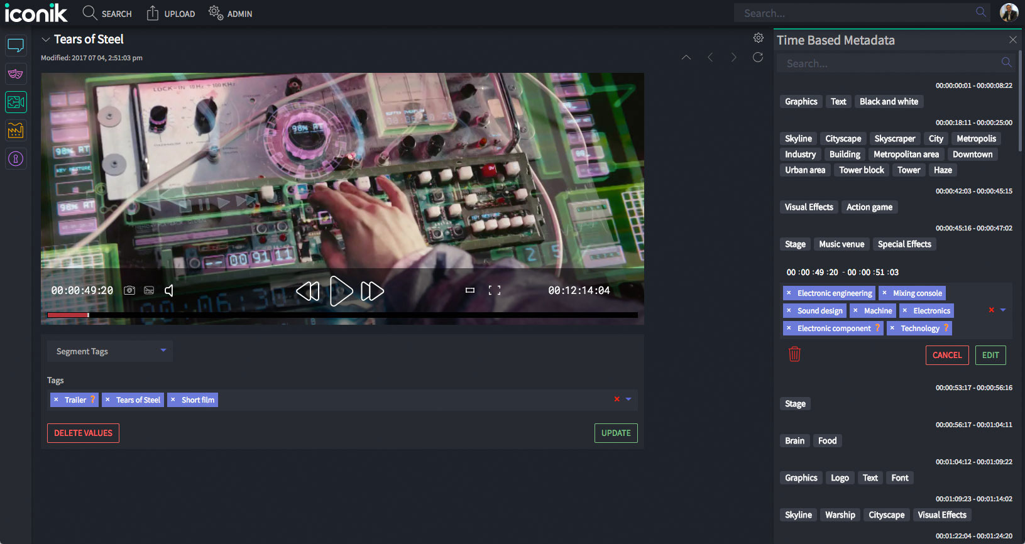
Task: Click the refresh asset icon
Action: tap(758, 57)
